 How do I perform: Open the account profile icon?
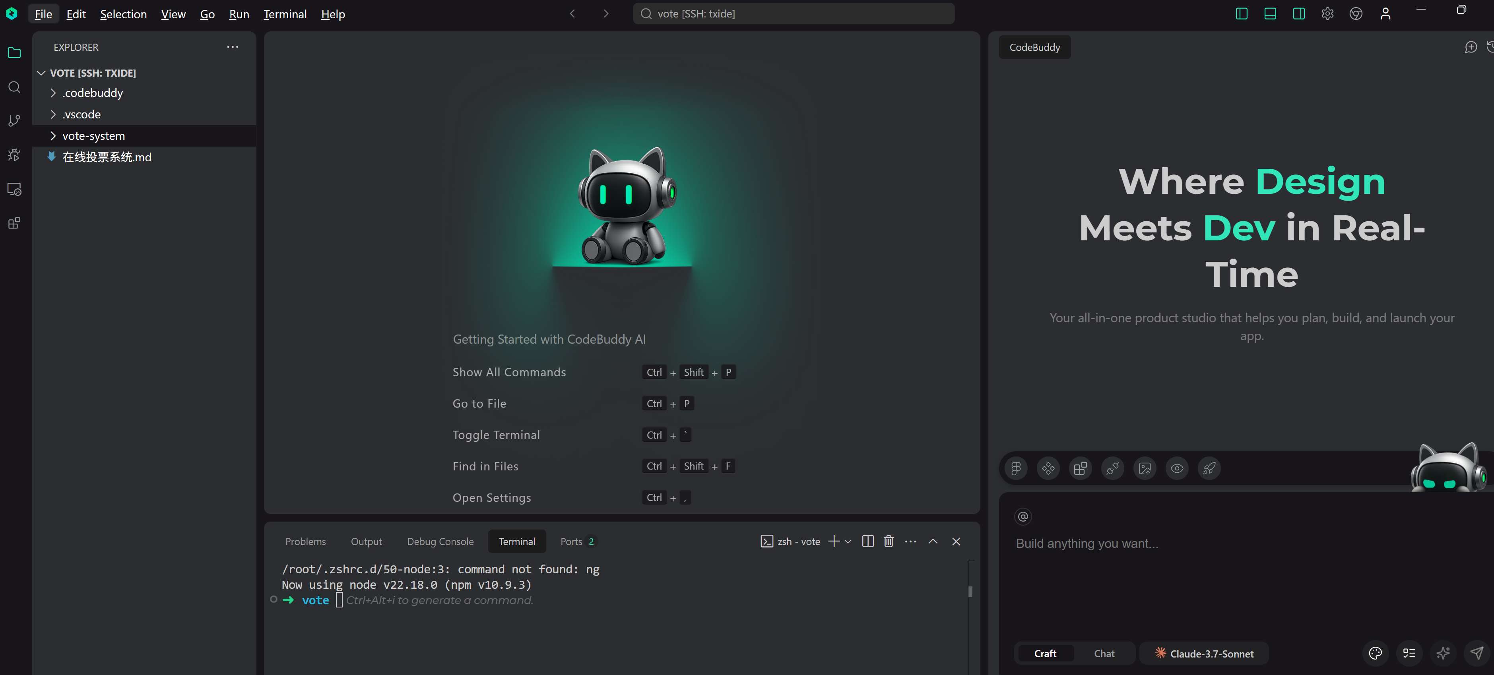tap(1385, 14)
